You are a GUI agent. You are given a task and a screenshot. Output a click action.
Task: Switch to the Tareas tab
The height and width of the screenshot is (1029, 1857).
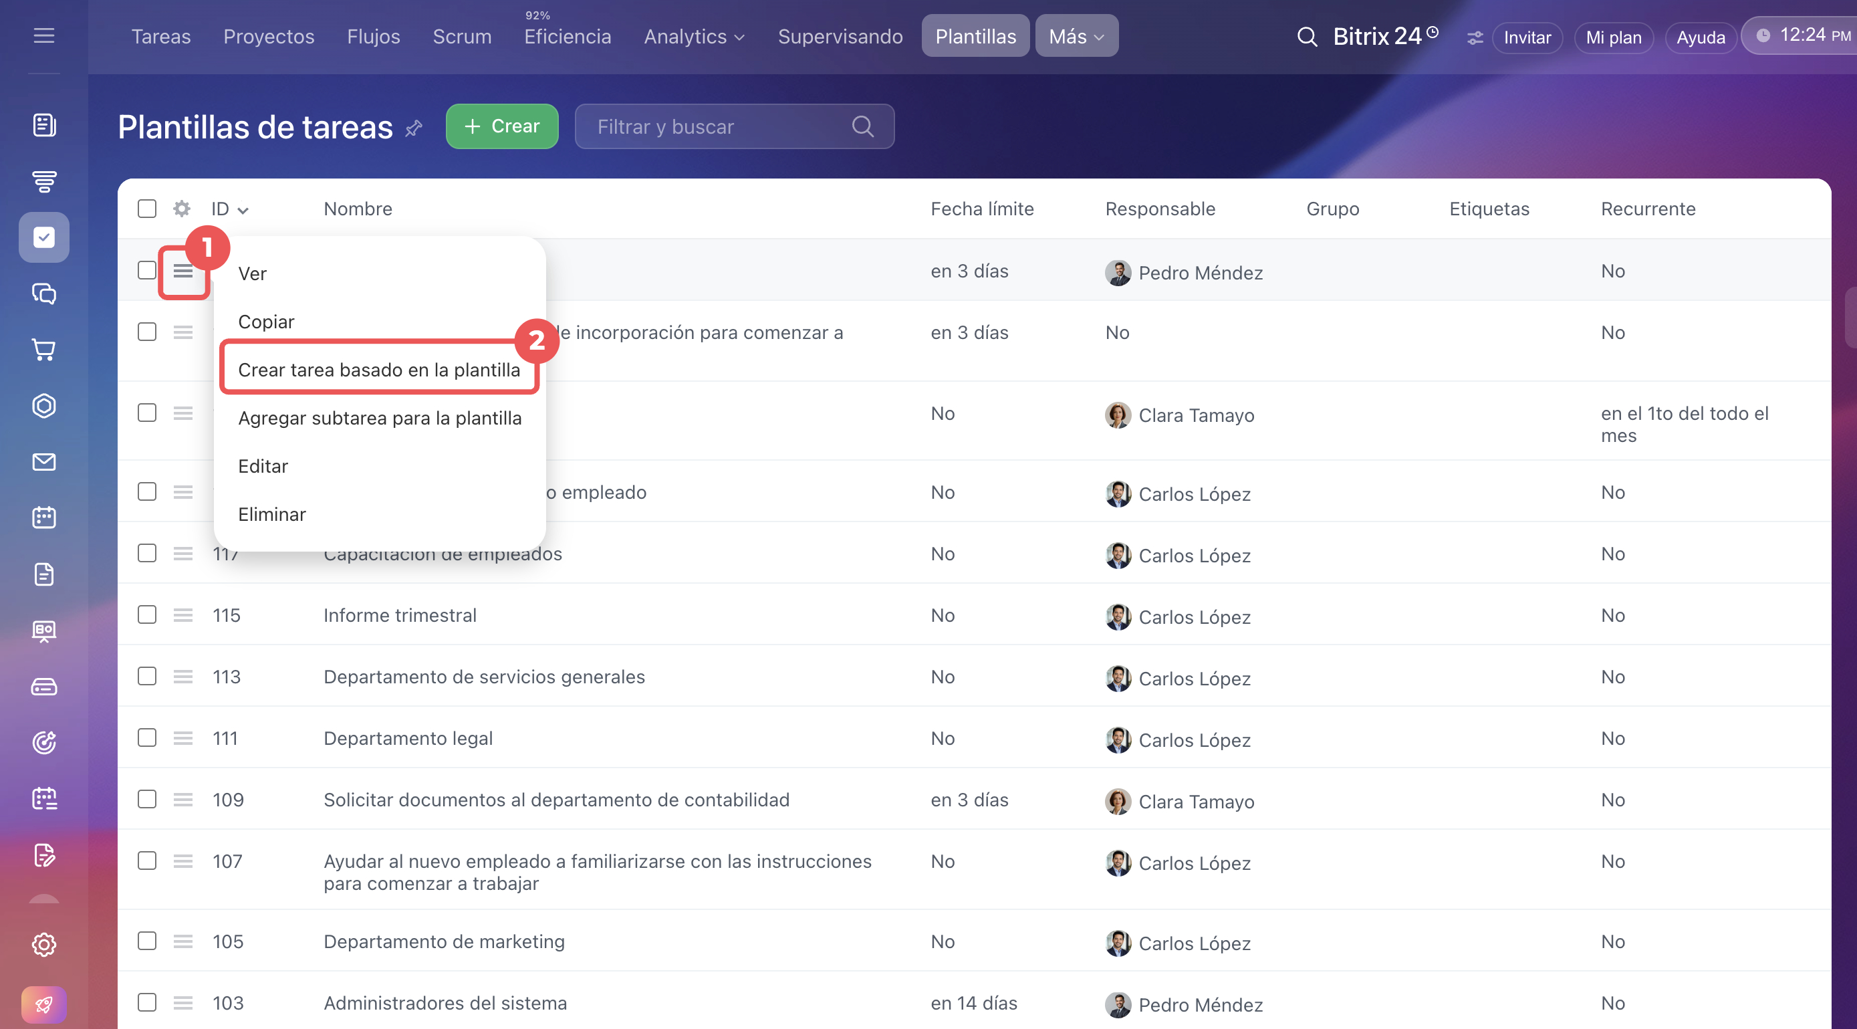[160, 36]
